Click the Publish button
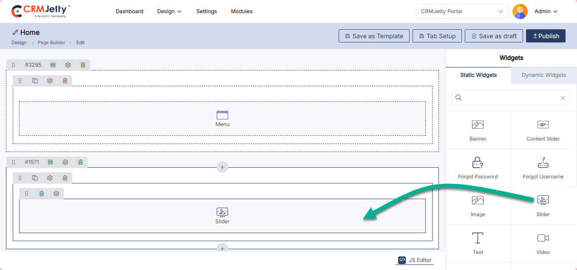 point(546,36)
